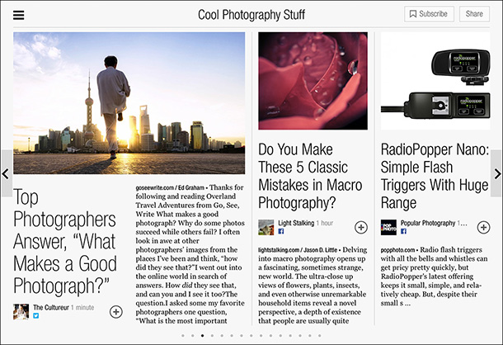Image resolution: width=503 pixels, height=345 pixels.
Task: Click Light Stalking source name
Action: pos(296,223)
